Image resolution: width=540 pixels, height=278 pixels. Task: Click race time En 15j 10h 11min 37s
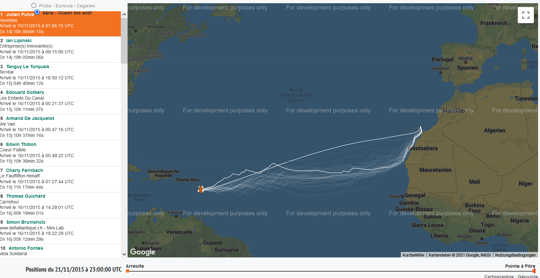point(22,109)
